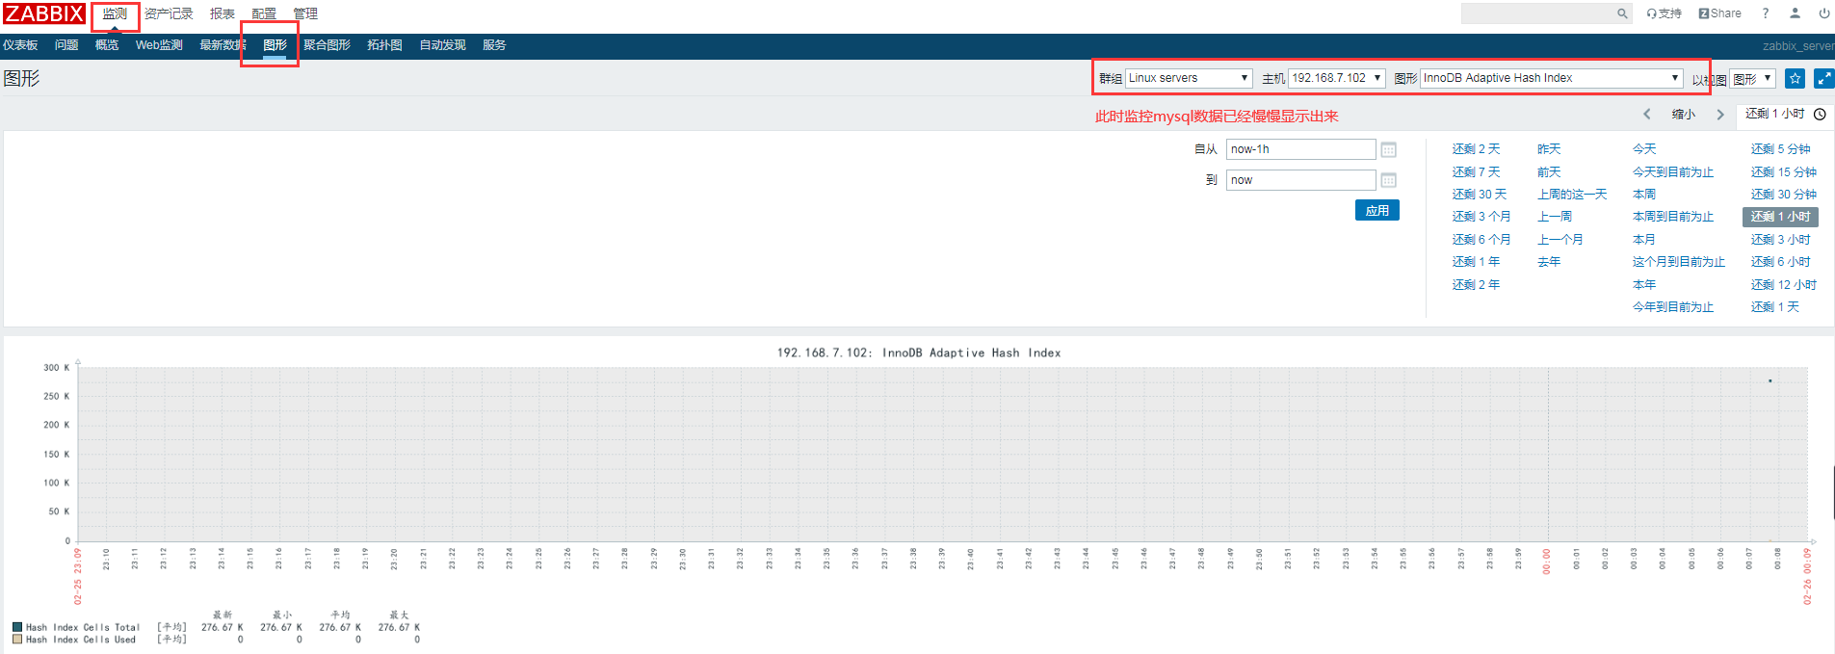Viewport: 1835px width, 654px height.
Task: Add graph to favourites star icon
Action: click(x=1795, y=78)
